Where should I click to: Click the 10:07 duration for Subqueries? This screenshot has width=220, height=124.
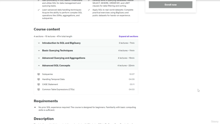pos(132,74)
